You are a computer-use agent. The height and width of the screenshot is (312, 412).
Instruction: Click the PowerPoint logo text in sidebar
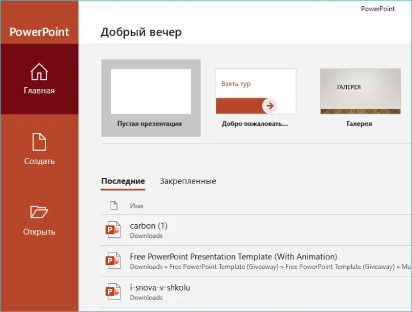(x=39, y=32)
